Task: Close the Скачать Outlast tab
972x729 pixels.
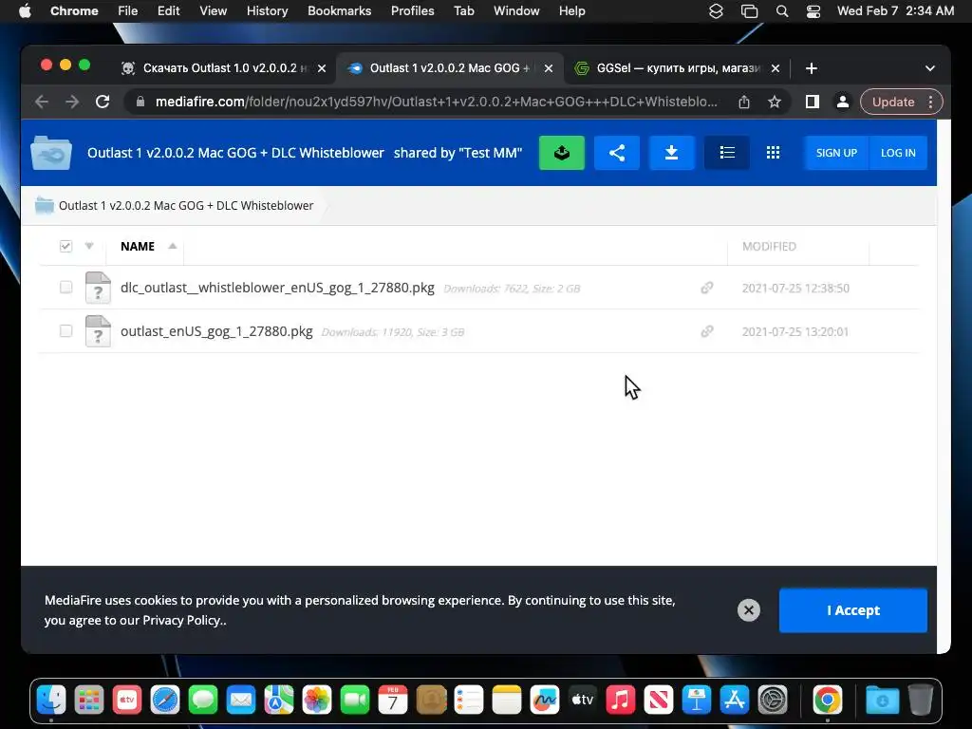Action: (x=322, y=68)
